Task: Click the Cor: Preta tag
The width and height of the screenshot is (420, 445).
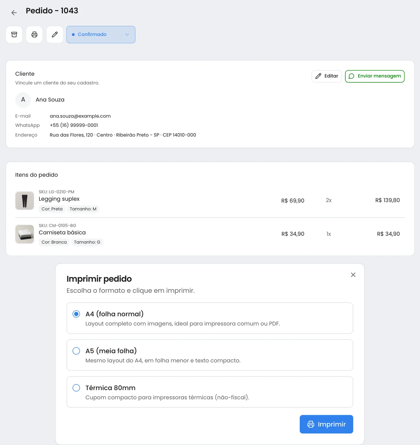Action: 52,209
